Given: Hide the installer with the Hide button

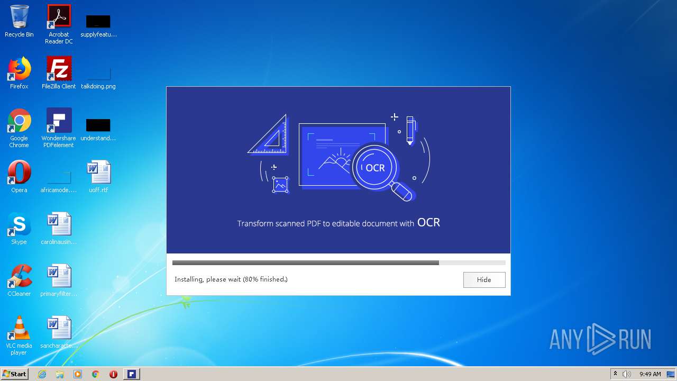Looking at the screenshot, I should pyautogui.click(x=484, y=280).
